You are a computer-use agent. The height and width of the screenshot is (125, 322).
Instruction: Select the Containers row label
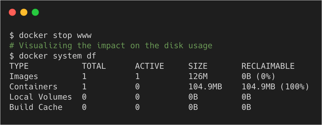point(33,87)
